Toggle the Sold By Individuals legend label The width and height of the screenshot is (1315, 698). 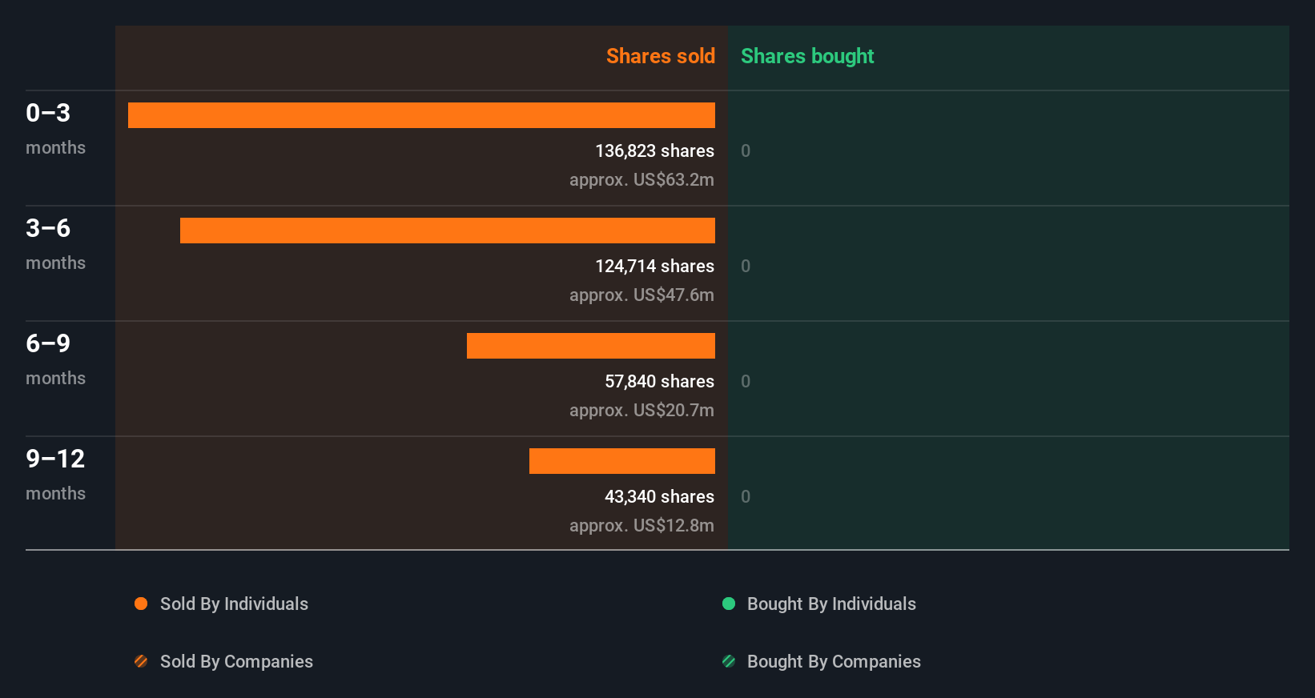(234, 604)
